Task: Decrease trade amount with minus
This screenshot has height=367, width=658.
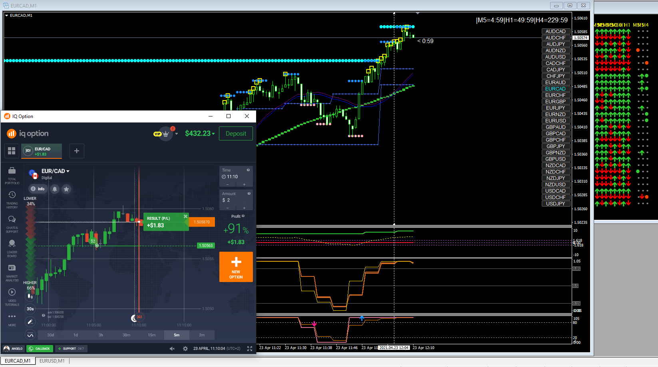Action: (x=228, y=208)
